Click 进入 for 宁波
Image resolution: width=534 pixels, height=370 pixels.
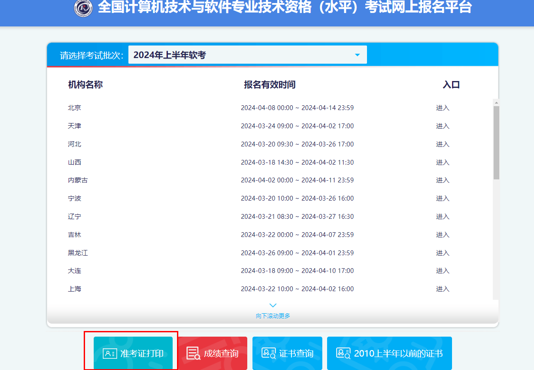pyautogui.click(x=443, y=198)
